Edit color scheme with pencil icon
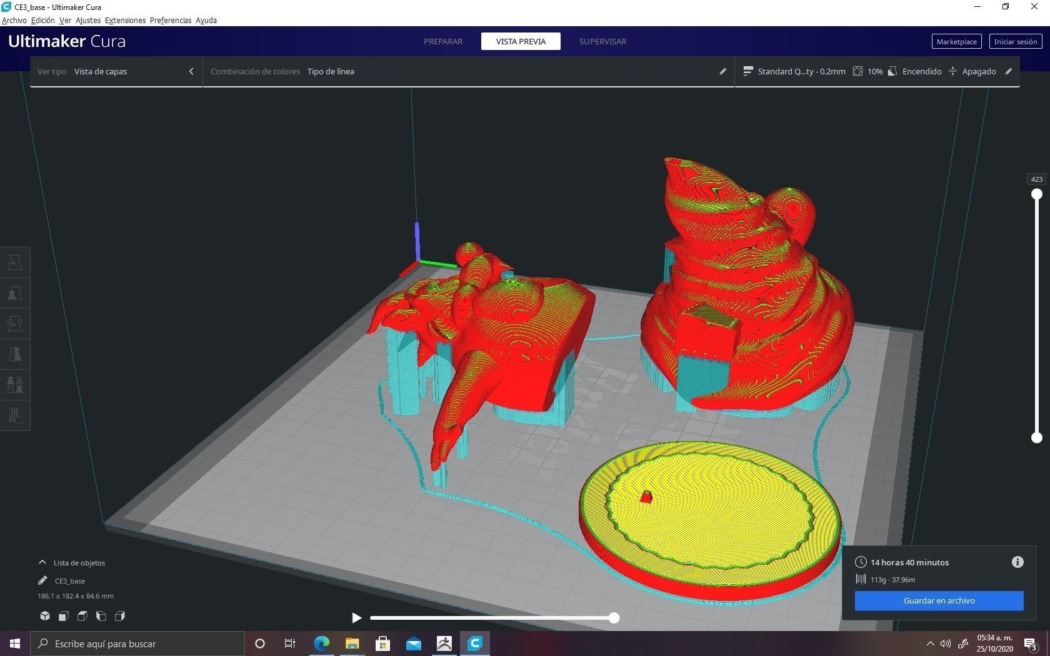The width and height of the screenshot is (1050, 656). pos(722,71)
